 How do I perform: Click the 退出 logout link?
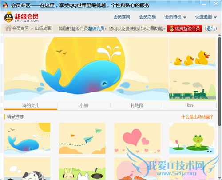(x=211, y=28)
